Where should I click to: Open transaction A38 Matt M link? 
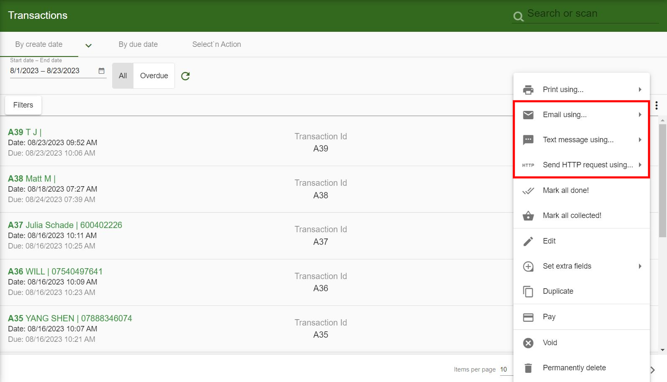(x=32, y=179)
